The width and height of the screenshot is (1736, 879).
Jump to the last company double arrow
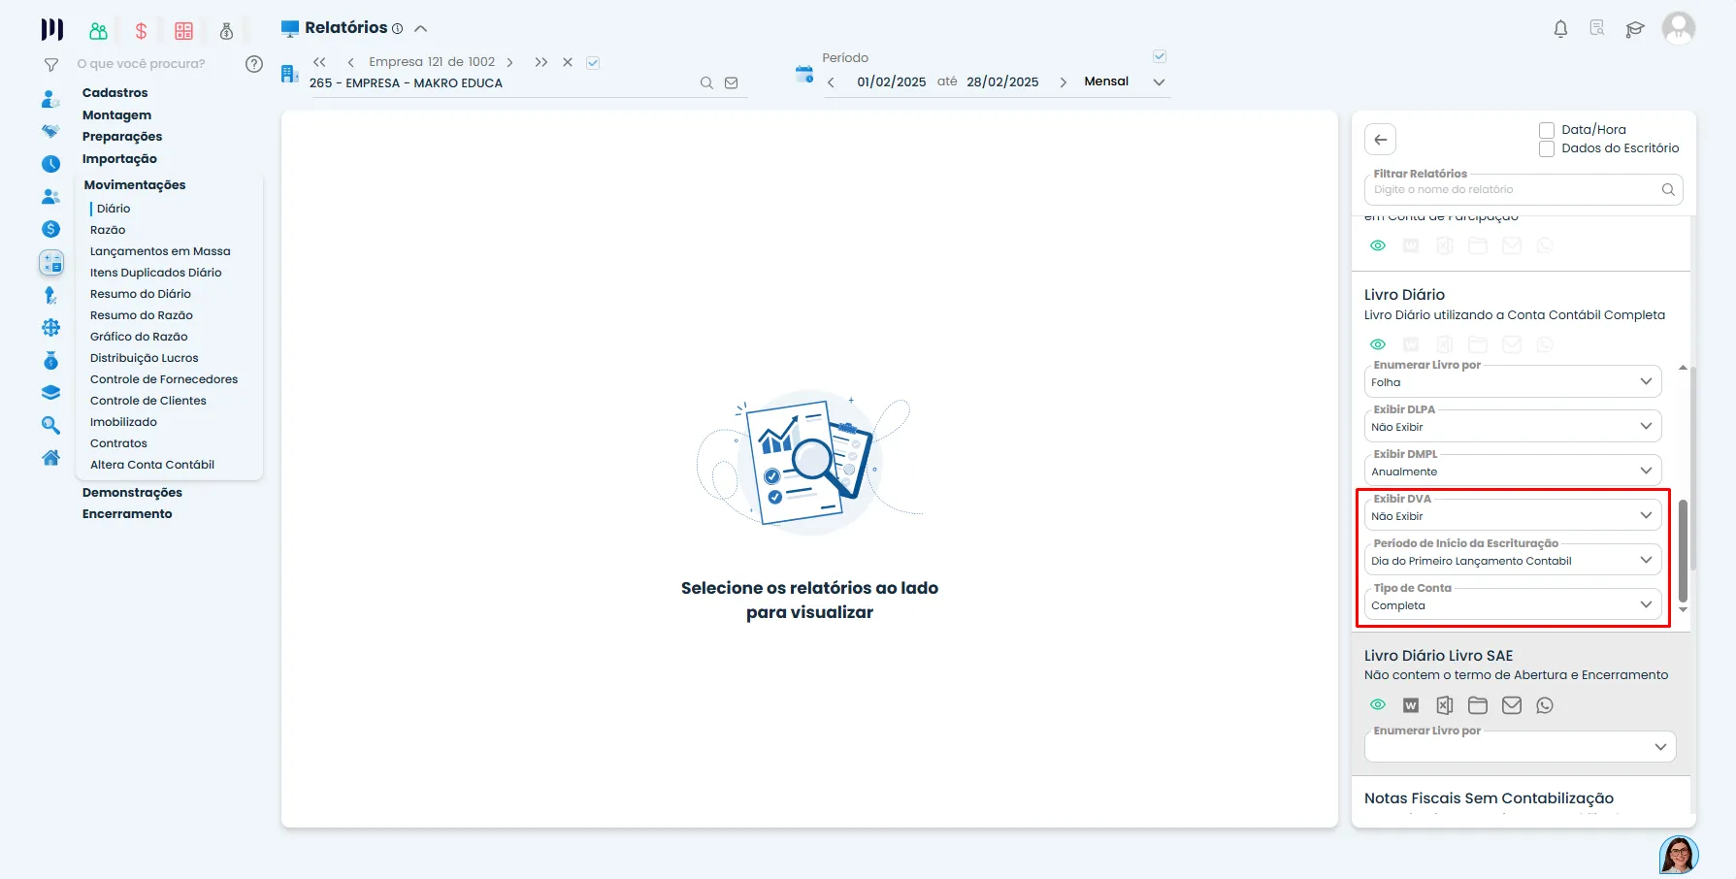[x=540, y=62]
